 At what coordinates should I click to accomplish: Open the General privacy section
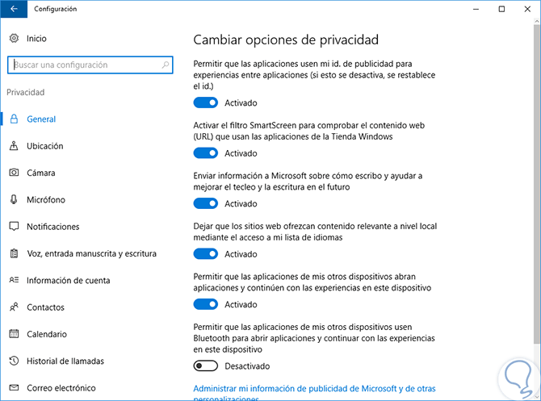[41, 119]
